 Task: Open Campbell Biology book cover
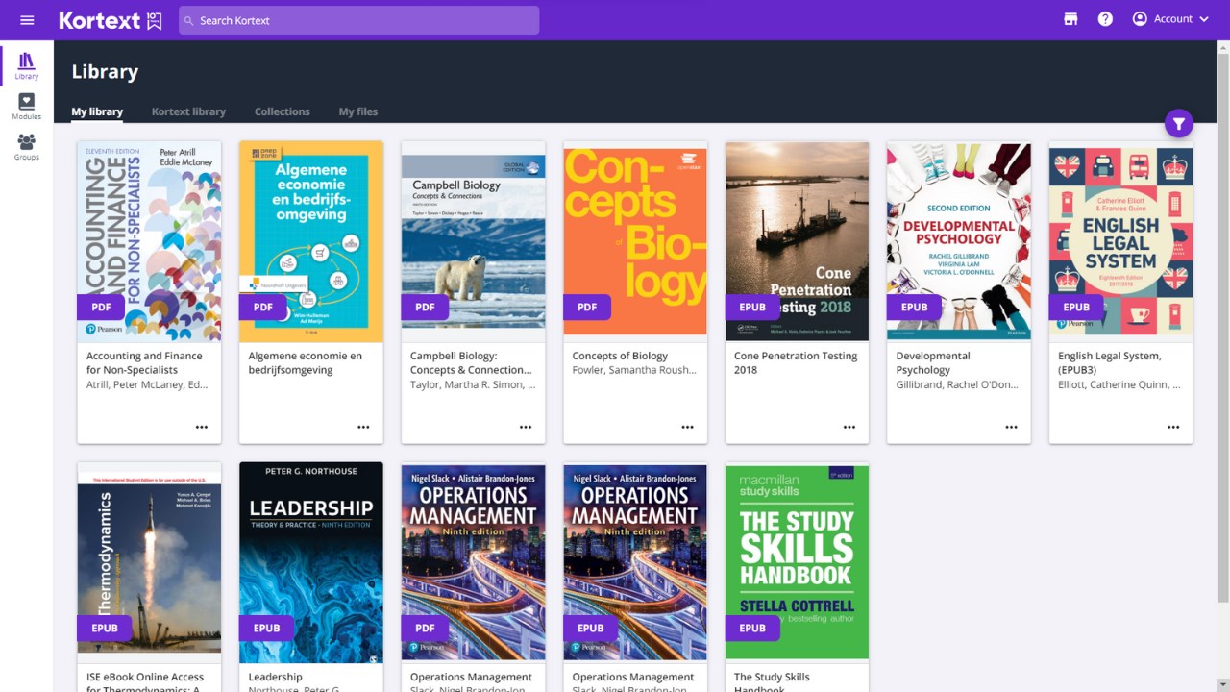[473, 241]
